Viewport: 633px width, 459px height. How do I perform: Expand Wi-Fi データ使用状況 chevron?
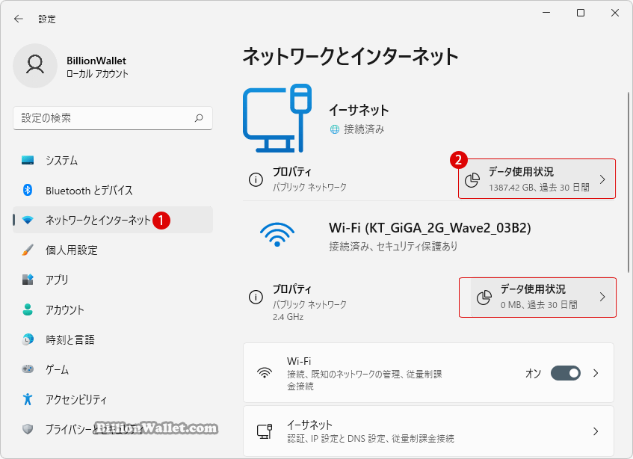[602, 297]
